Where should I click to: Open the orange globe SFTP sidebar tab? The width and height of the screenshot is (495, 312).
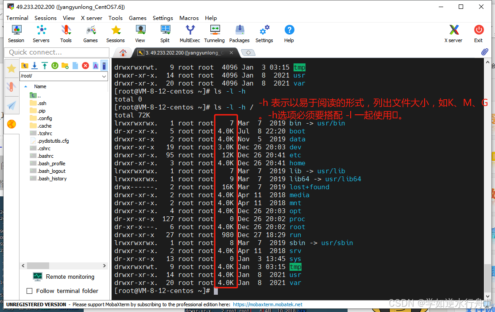[x=12, y=124]
